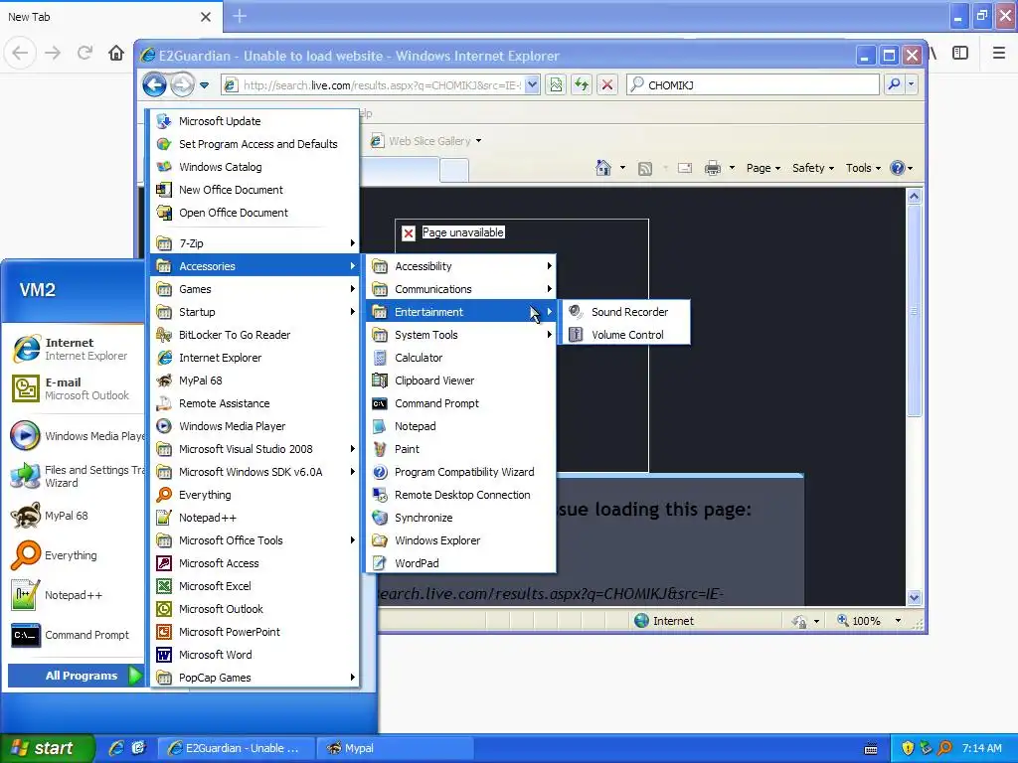Click IE vertical scrollbar down arrow

coord(915,597)
